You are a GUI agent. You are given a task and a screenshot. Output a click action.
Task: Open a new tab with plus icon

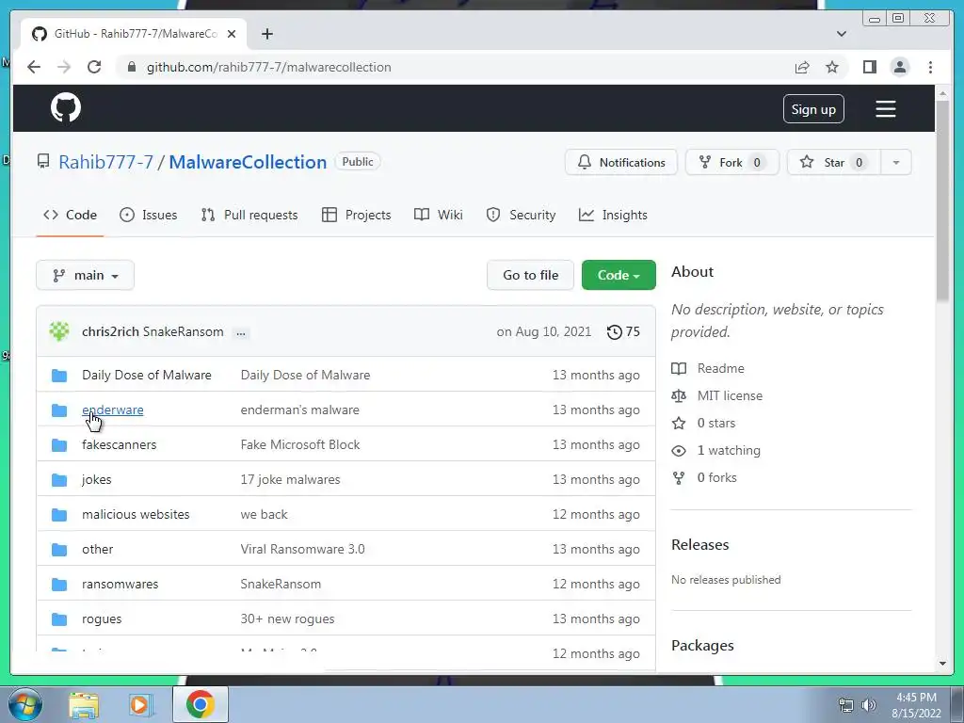[266, 34]
